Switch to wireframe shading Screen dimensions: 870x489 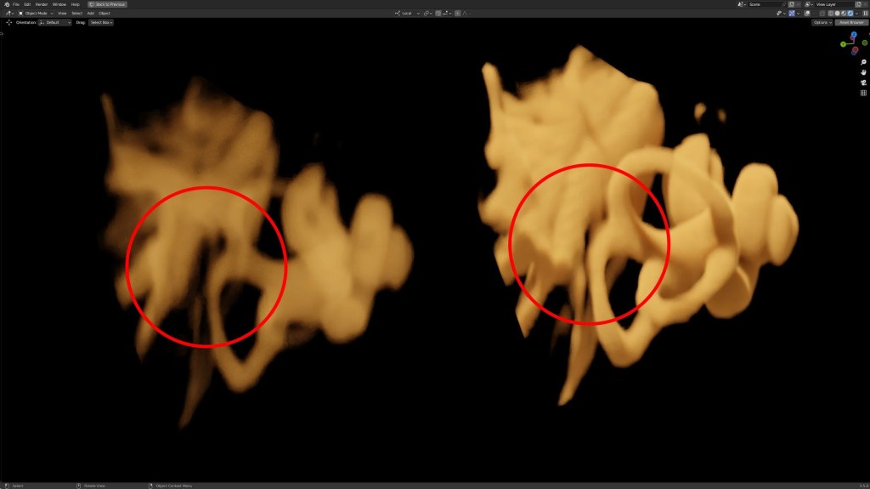coord(831,14)
